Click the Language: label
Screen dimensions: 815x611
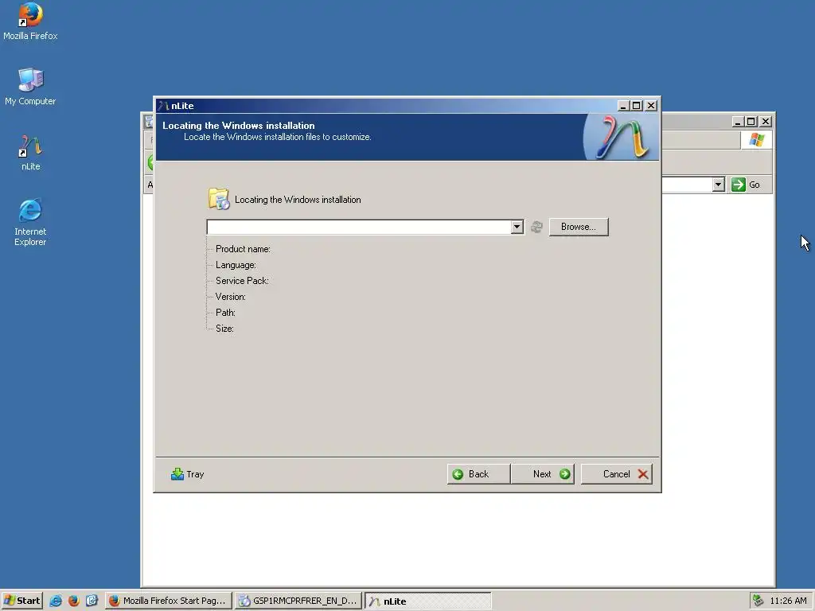click(236, 265)
